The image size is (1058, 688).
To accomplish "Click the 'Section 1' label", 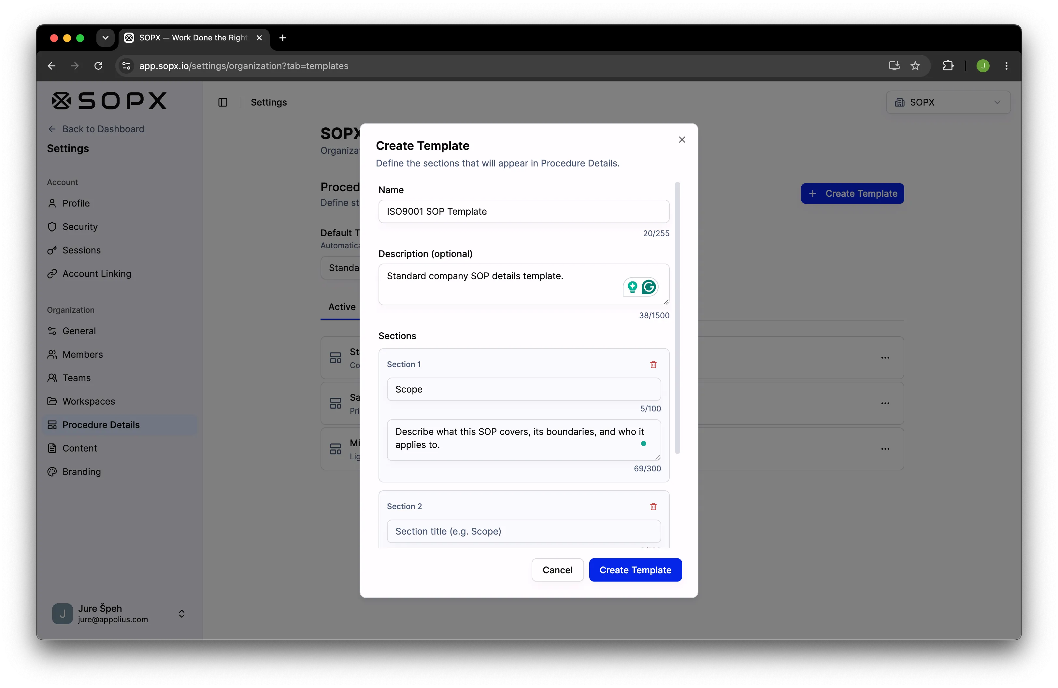I will coord(404,365).
